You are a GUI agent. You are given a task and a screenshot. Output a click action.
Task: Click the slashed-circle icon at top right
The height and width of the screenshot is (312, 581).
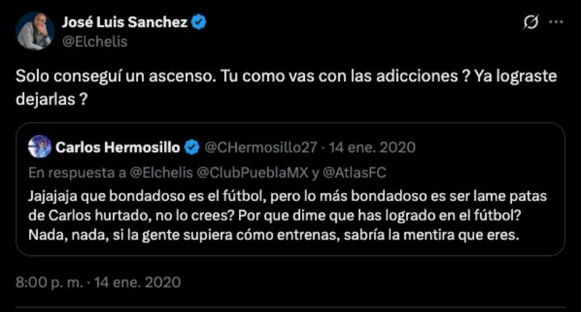point(529,23)
